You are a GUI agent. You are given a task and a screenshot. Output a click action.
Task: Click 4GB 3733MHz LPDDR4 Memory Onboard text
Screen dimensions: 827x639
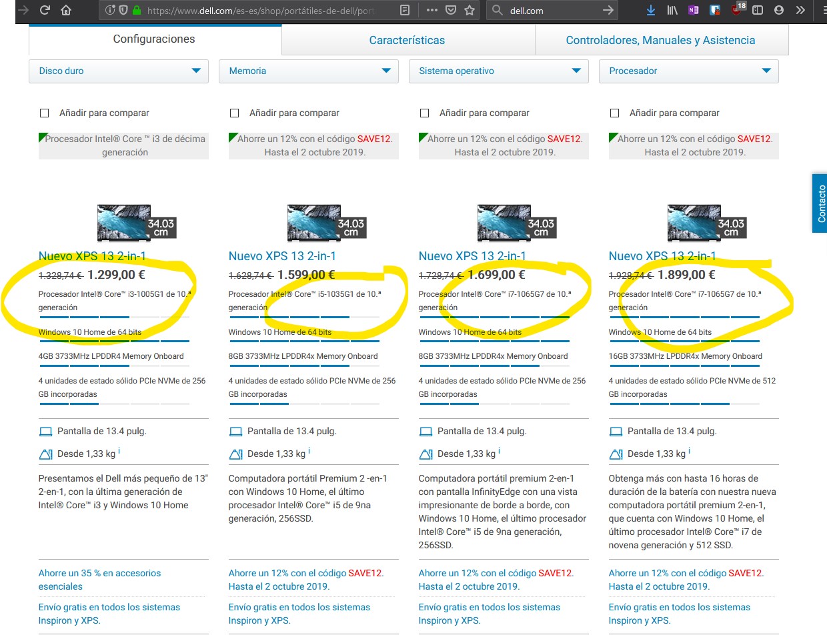point(111,356)
